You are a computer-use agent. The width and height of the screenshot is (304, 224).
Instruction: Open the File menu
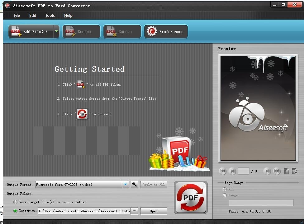(17, 16)
